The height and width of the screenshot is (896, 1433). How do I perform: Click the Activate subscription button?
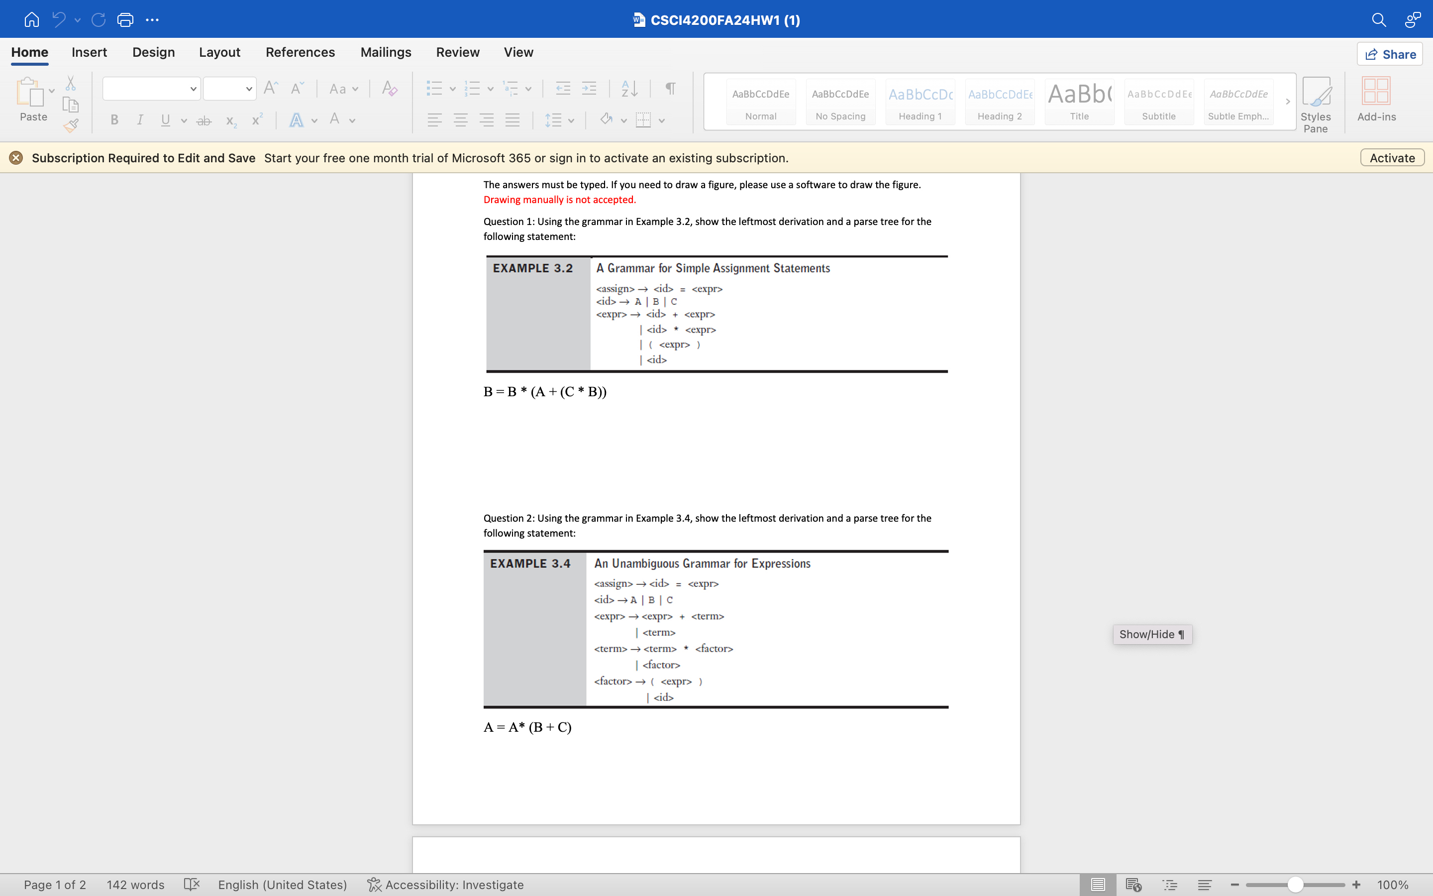point(1392,158)
